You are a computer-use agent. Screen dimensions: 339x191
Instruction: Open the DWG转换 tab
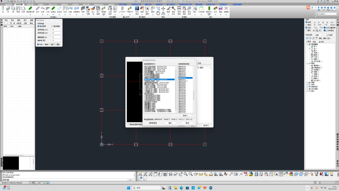click(x=123, y=4)
